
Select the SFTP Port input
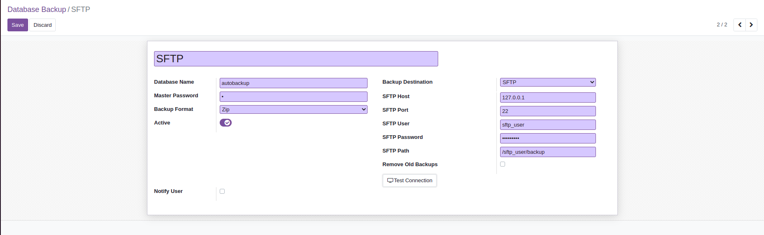pyautogui.click(x=548, y=111)
